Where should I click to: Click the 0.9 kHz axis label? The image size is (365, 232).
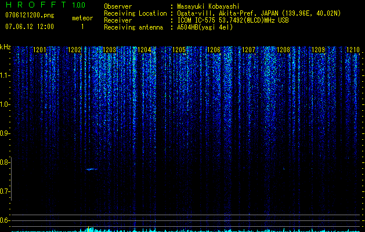(5, 133)
